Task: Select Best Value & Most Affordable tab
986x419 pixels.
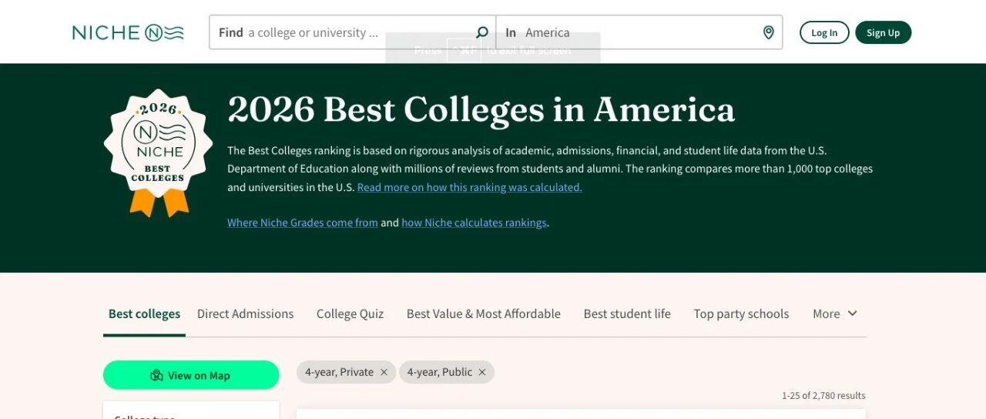Action: click(x=484, y=313)
